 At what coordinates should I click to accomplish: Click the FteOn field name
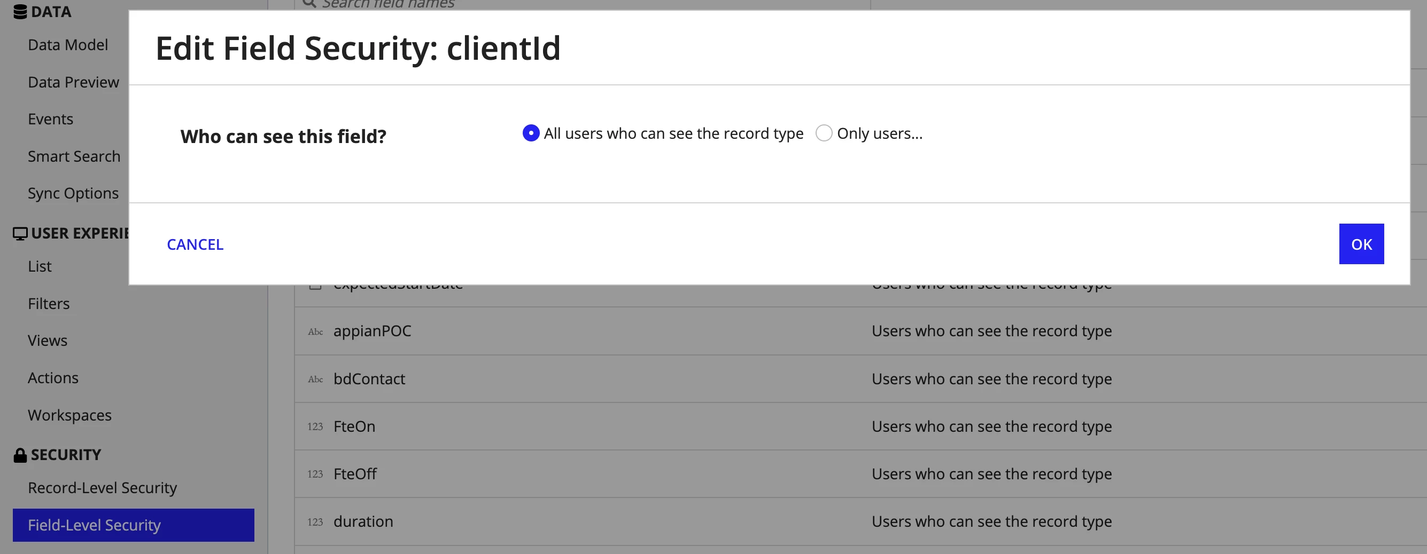[354, 426]
